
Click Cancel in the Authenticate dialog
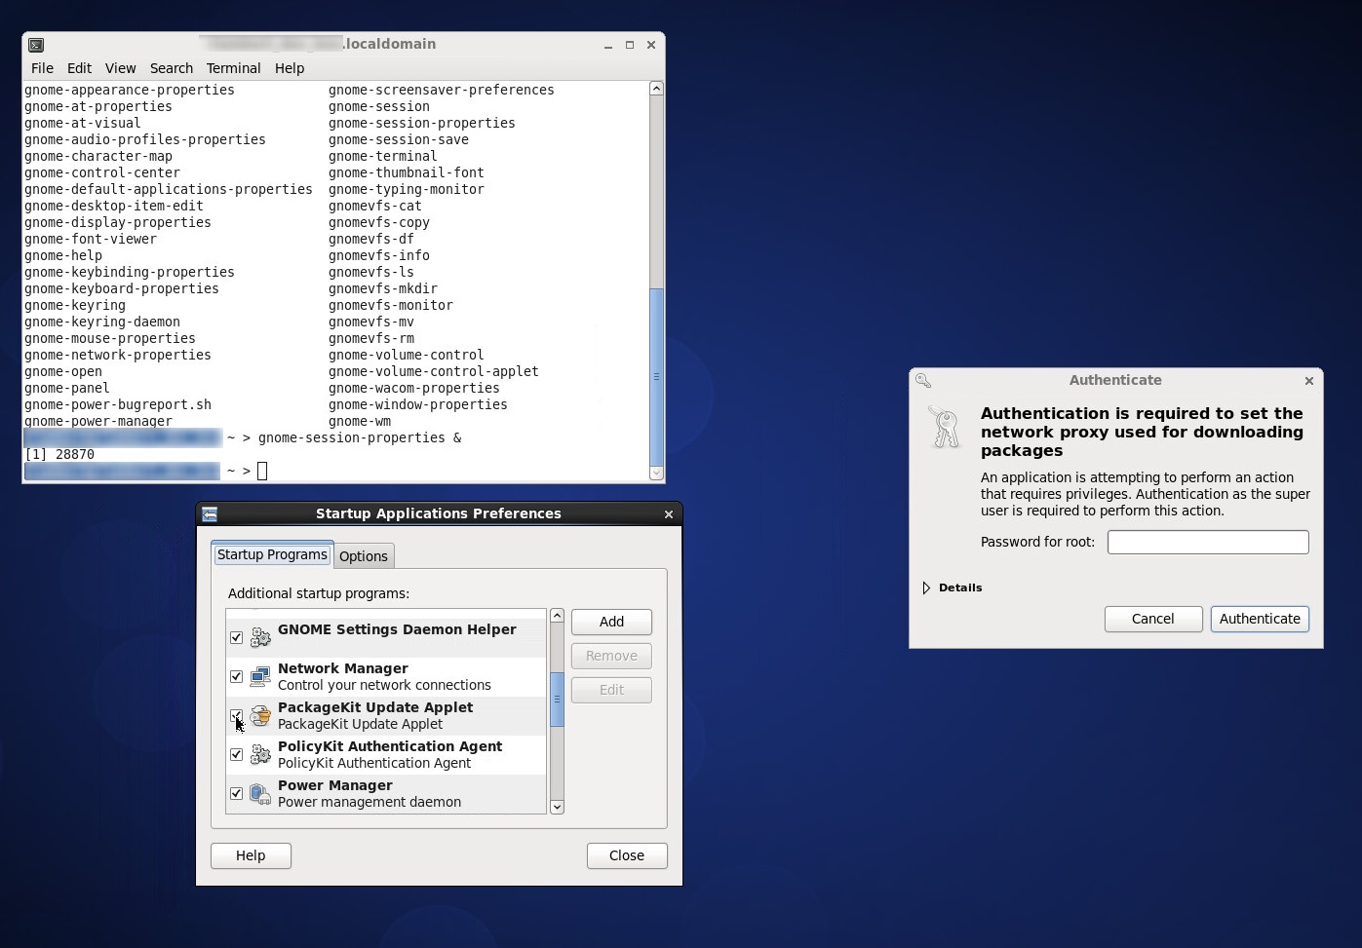point(1152,619)
